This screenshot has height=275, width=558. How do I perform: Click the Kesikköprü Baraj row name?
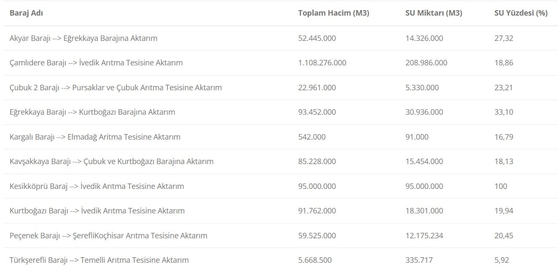click(97, 186)
